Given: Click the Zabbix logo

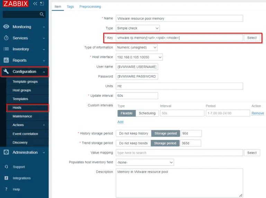Looking at the screenshot, I should [x=16, y=3].
